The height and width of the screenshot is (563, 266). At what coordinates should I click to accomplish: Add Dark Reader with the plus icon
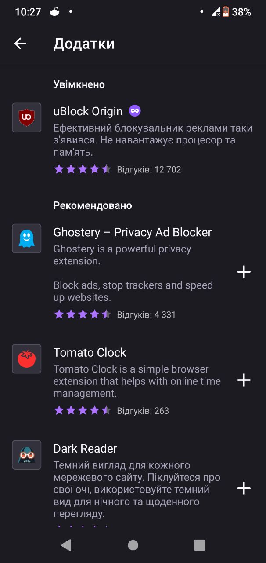244,488
